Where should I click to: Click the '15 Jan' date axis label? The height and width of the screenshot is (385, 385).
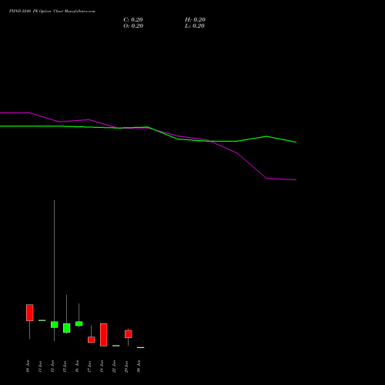point(65,367)
